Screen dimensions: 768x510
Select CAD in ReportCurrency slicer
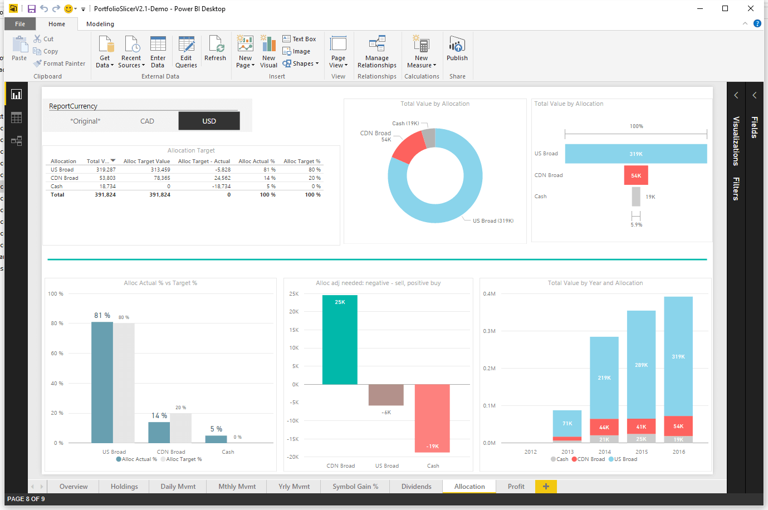147,121
